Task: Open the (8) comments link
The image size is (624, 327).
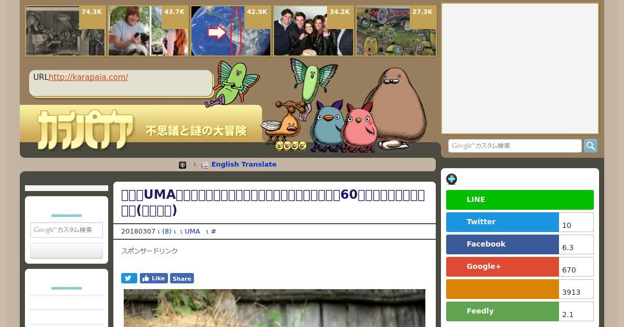Action: tap(167, 231)
